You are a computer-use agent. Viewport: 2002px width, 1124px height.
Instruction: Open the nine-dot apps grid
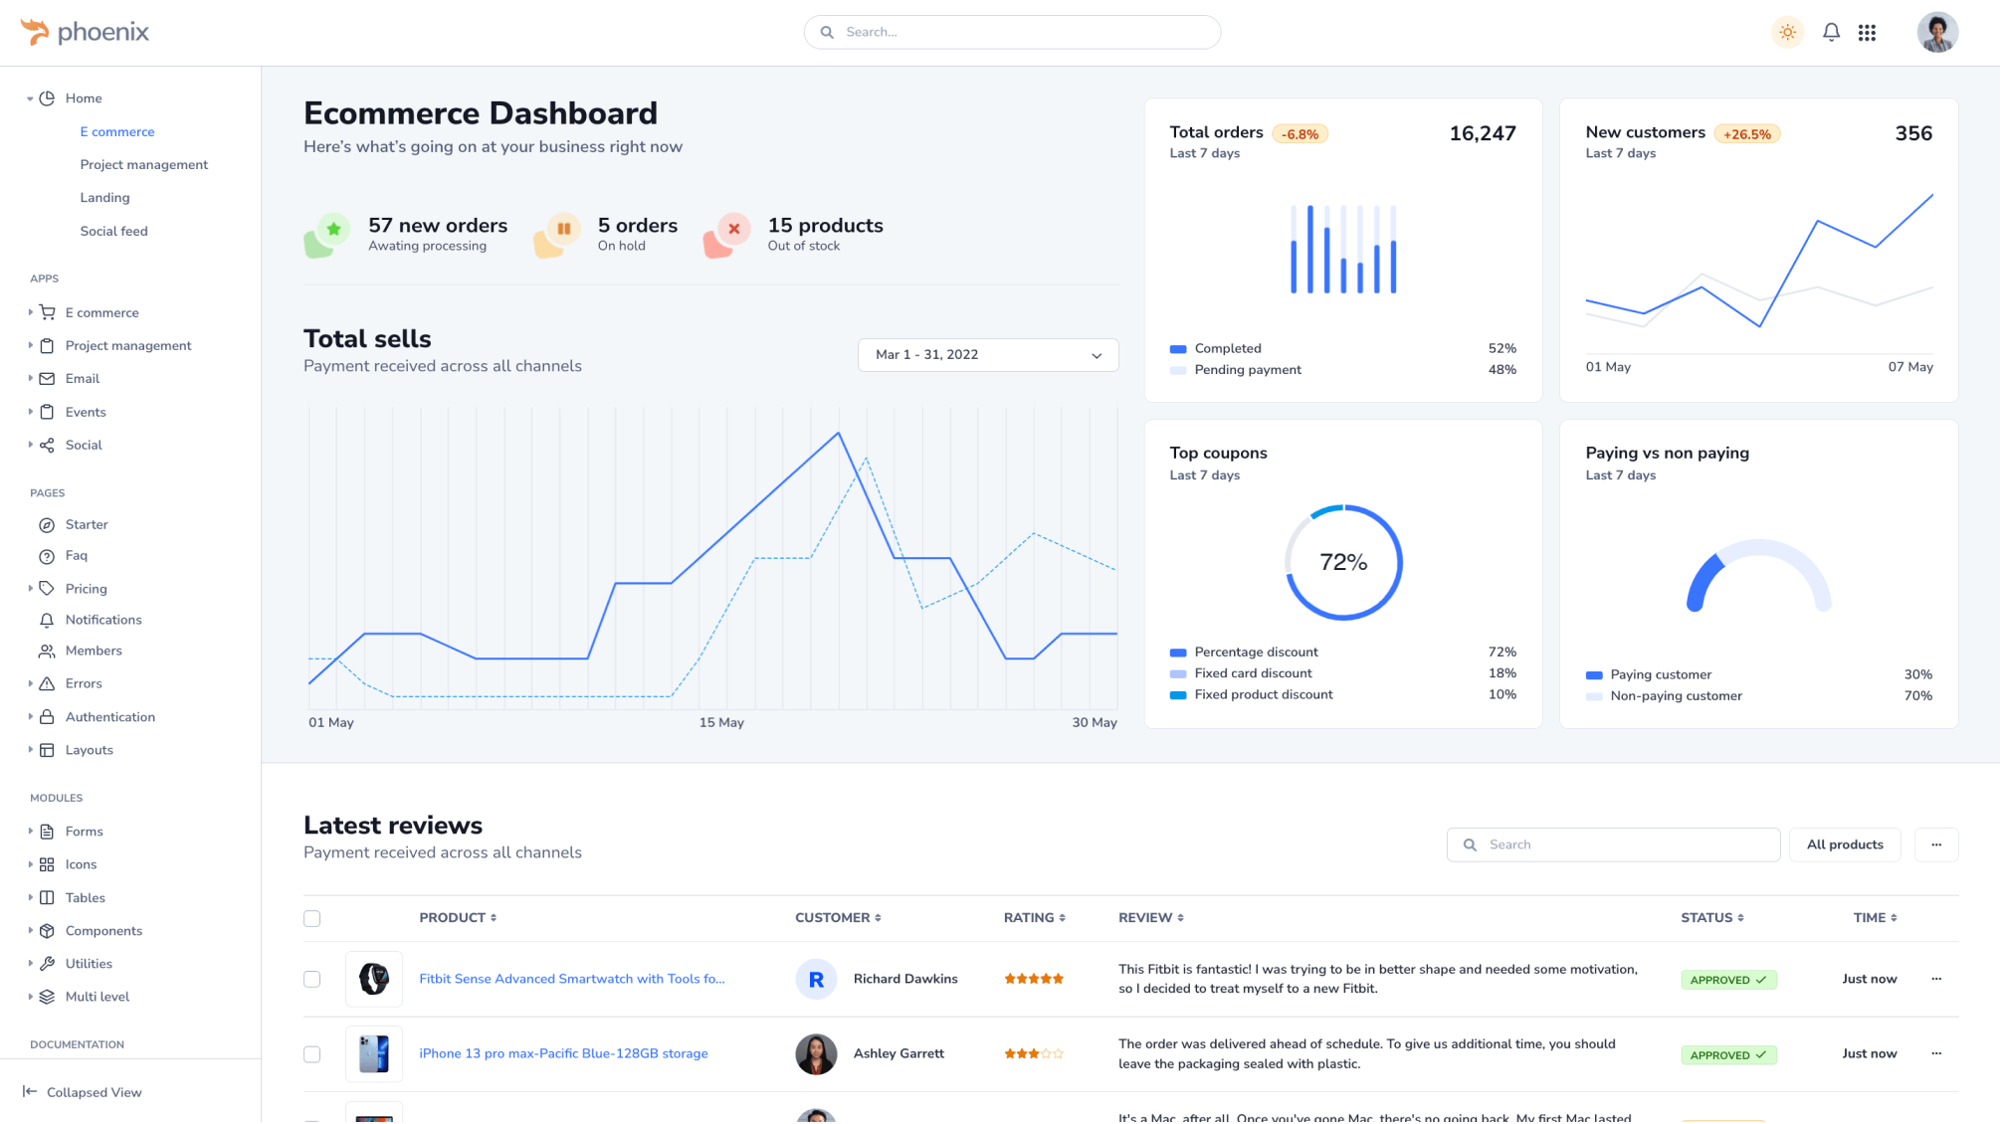[1867, 33]
